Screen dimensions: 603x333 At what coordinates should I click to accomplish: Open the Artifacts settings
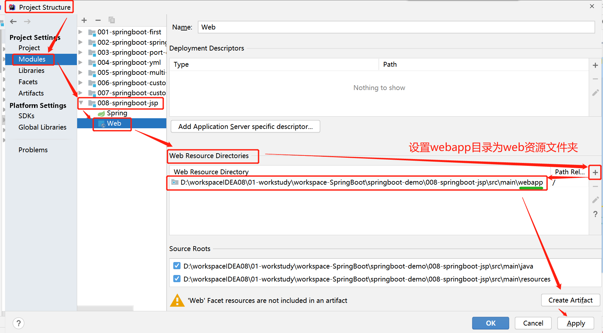click(31, 93)
